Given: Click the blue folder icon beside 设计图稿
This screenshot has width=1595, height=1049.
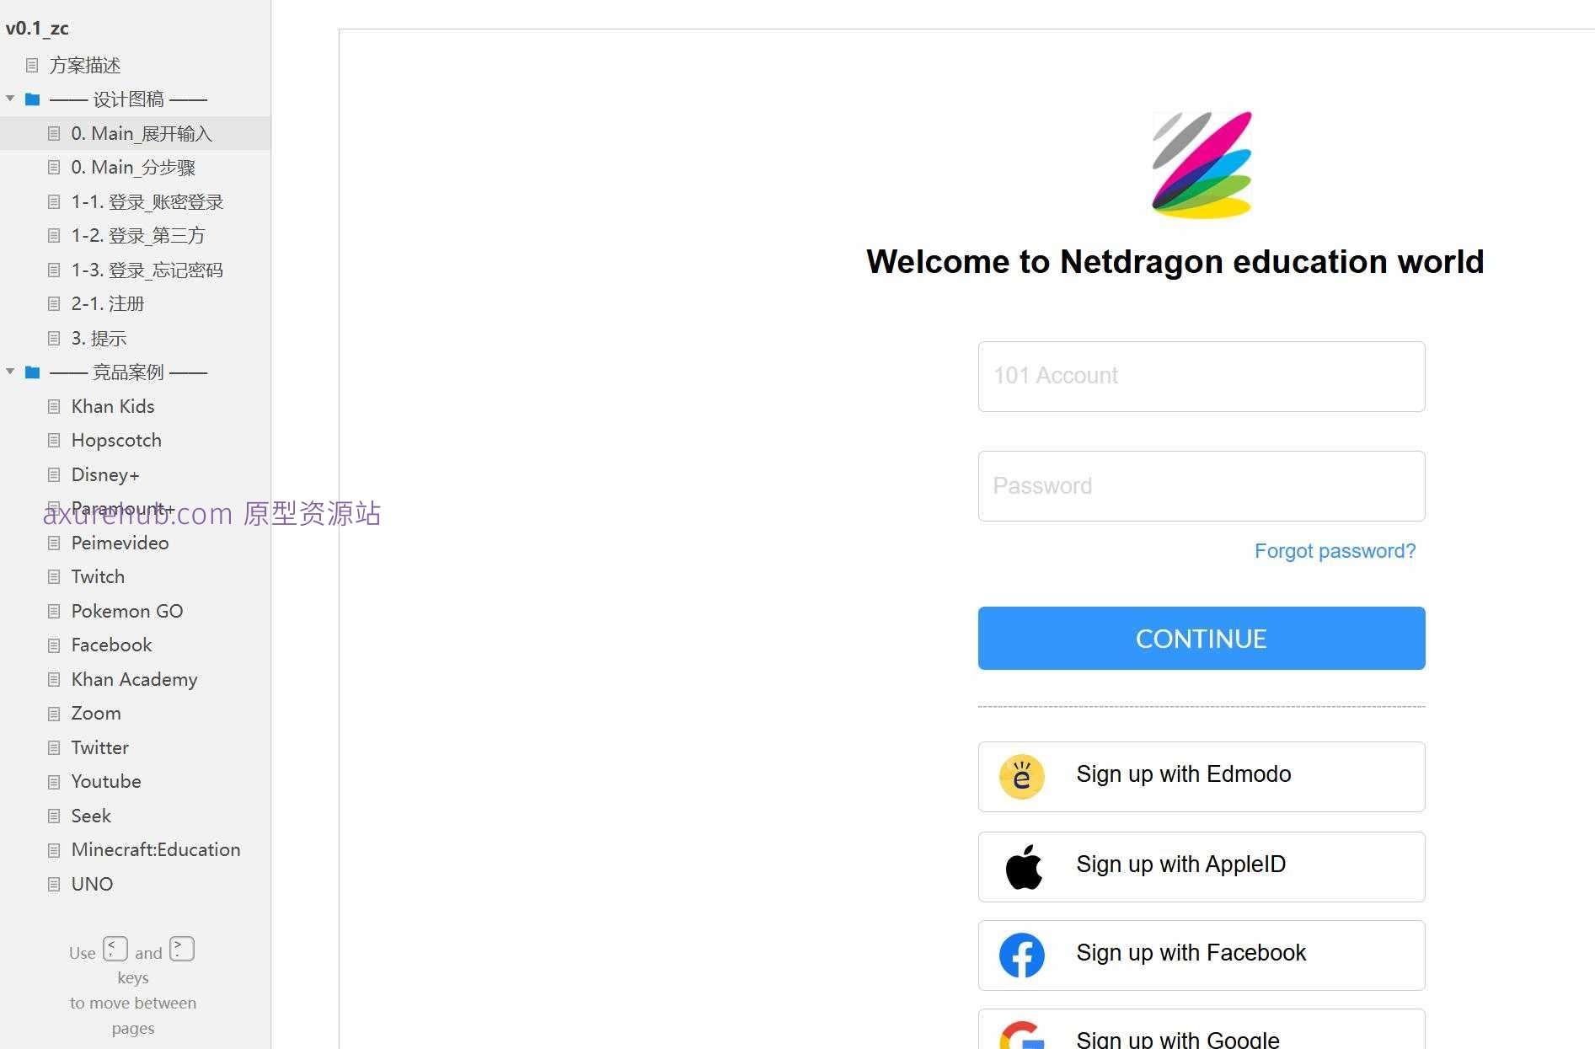Looking at the screenshot, I should (x=33, y=99).
